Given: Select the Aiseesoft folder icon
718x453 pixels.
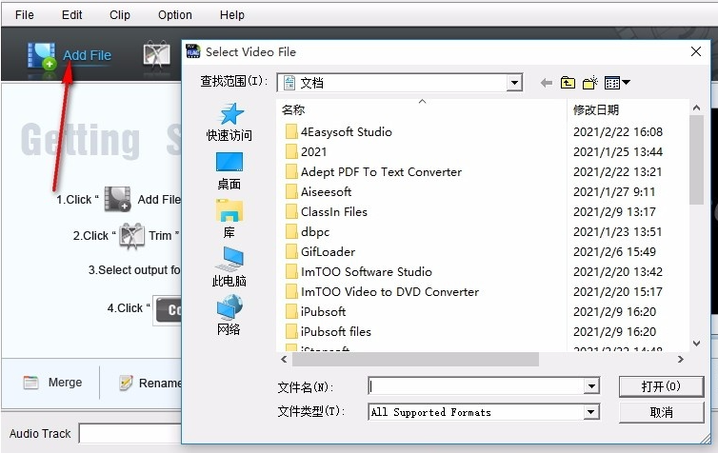Looking at the screenshot, I should pyautogui.click(x=291, y=191).
